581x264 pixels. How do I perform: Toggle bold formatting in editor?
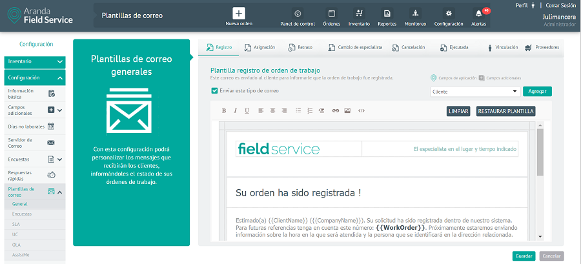tap(224, 111)
